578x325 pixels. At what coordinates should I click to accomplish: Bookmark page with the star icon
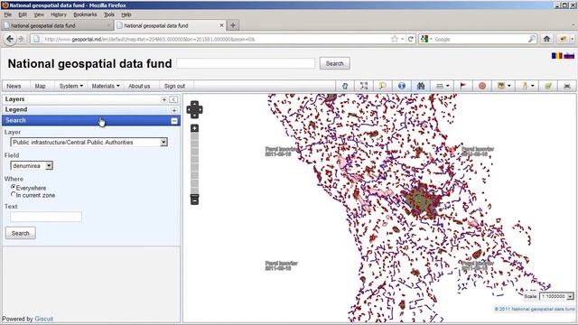point(395,39)
